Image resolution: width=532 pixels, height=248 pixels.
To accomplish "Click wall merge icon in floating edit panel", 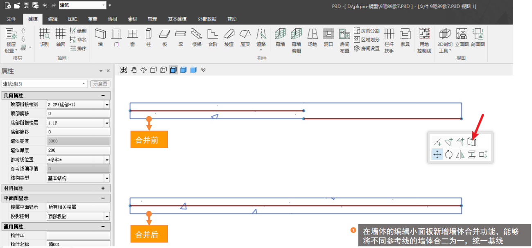I will [472, 142].
